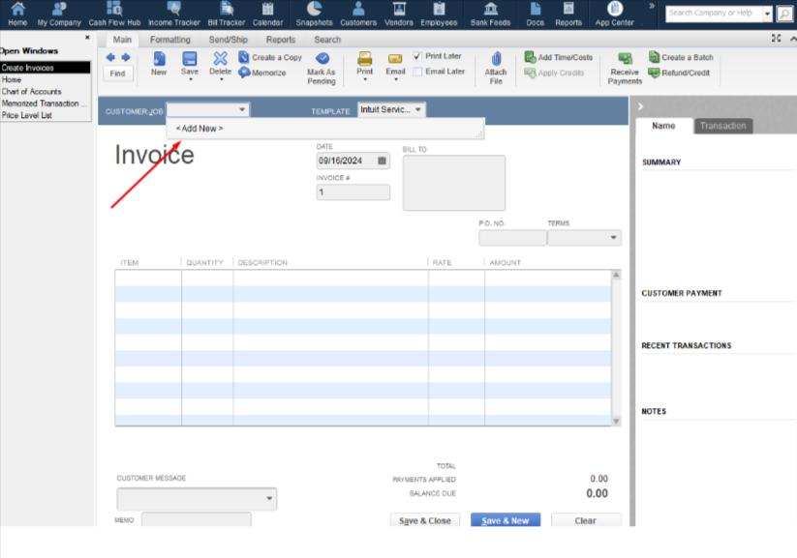
Task: Click the Save & Close button
Action: coord(424,520)
